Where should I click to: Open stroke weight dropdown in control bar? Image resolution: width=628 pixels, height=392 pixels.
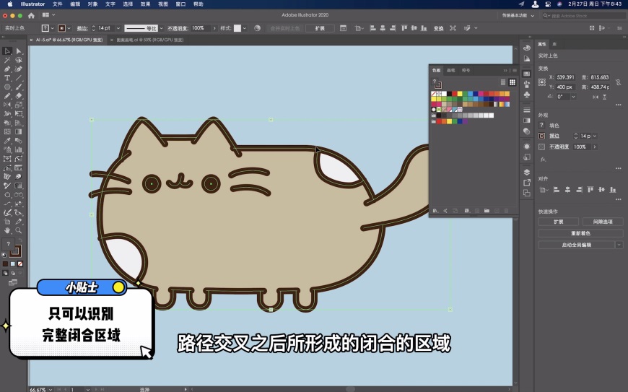118,28
